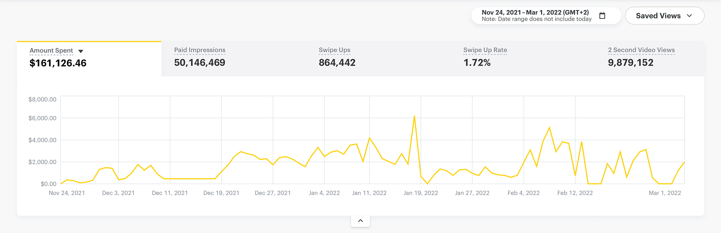Click the 9,879,152 video views value
This screenshot has width=721, height=233.
[x=631, y=63]
